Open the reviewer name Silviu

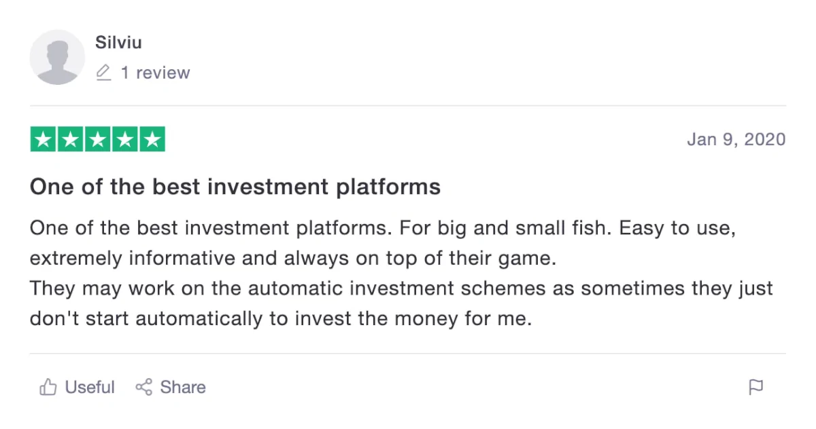coord(118,42)
